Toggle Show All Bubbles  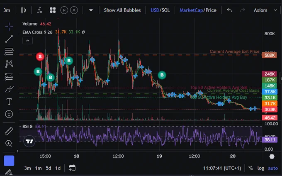click(122, 10)
